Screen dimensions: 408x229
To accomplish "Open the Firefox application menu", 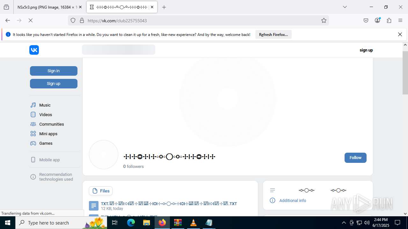I will click(400, 20).
